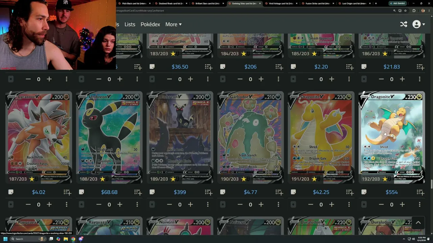
Task: Click the Ask Gemini button
Action: (x=398, y=3)
